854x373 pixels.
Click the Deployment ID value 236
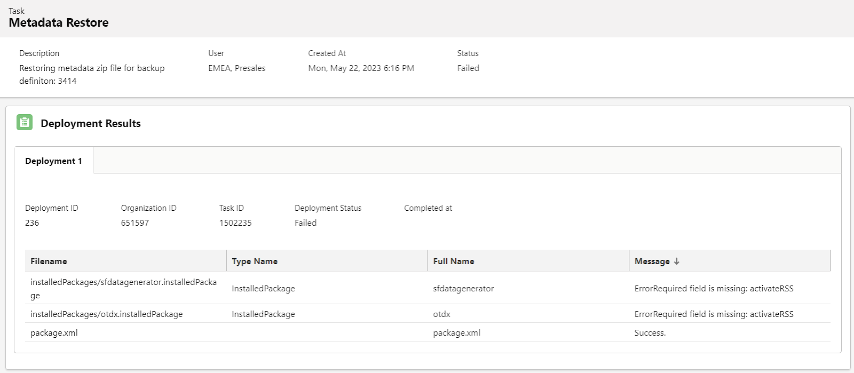point(32,223)
